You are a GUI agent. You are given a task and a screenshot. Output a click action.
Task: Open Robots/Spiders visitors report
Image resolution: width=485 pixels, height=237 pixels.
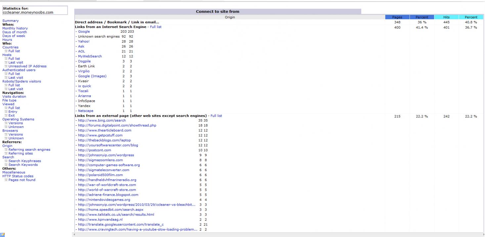[x=22, y=81]
